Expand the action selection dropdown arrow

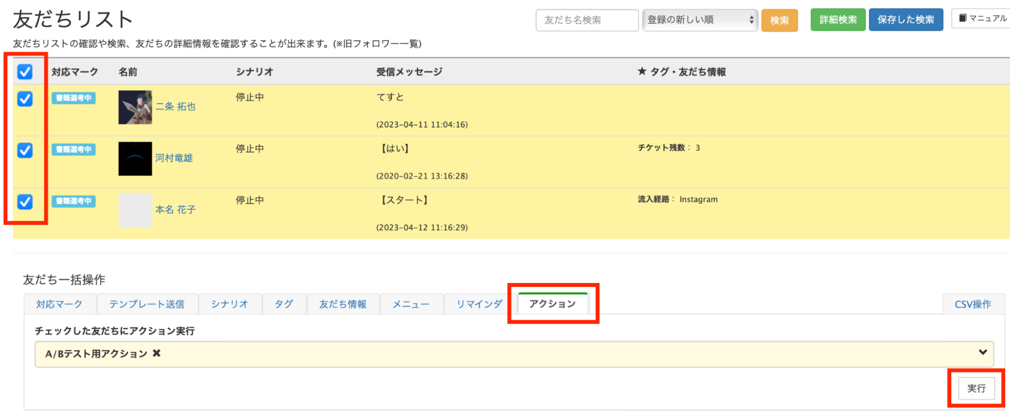tap(983, 352)
